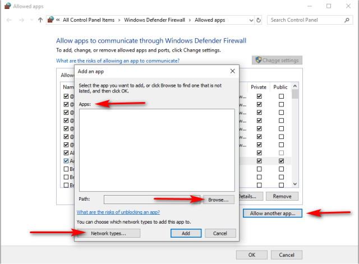Screen dimensions: 359x264
Task: Toggle the first row's name checkbox
Action: tap(66, 96)
